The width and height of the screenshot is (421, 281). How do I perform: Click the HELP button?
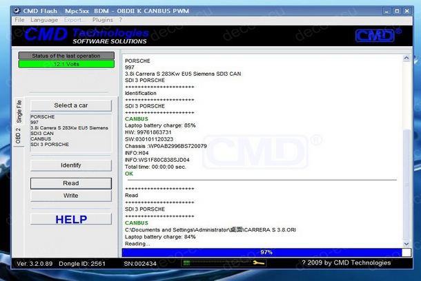[71, 219]
